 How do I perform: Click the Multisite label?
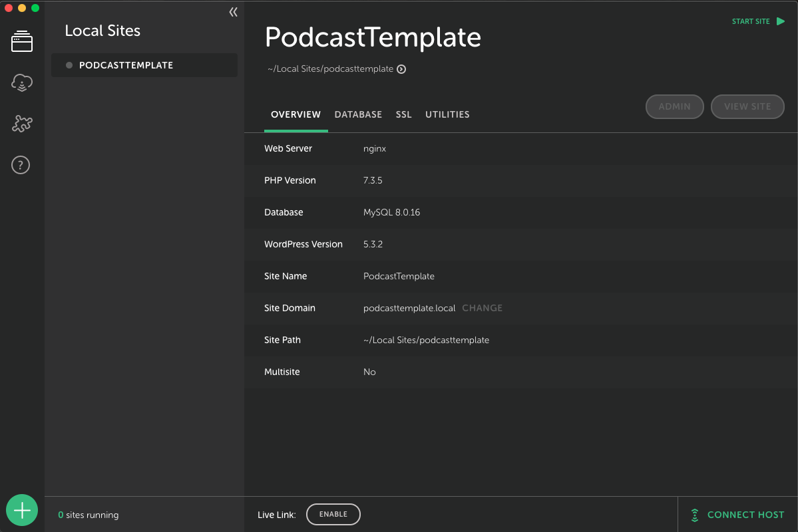(x=282, y=372)
